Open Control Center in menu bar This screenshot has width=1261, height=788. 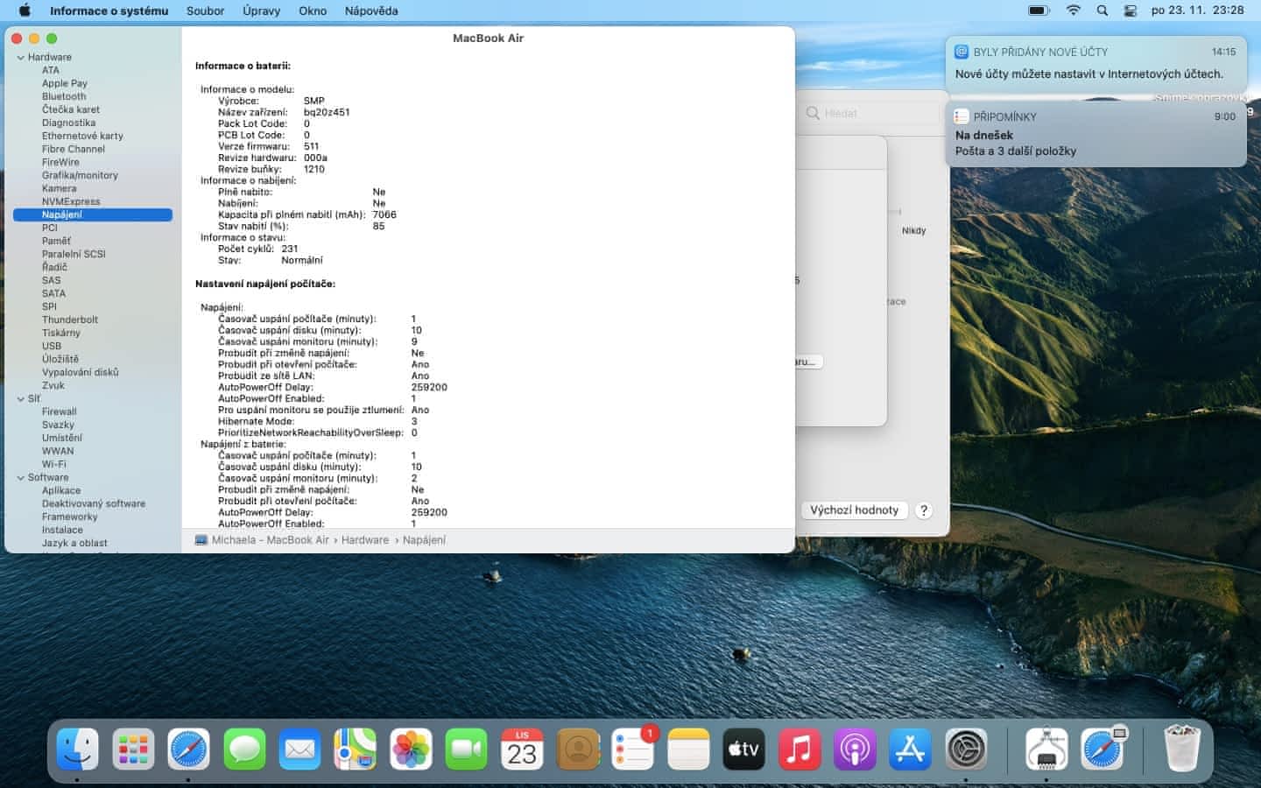click(1130, 11)
